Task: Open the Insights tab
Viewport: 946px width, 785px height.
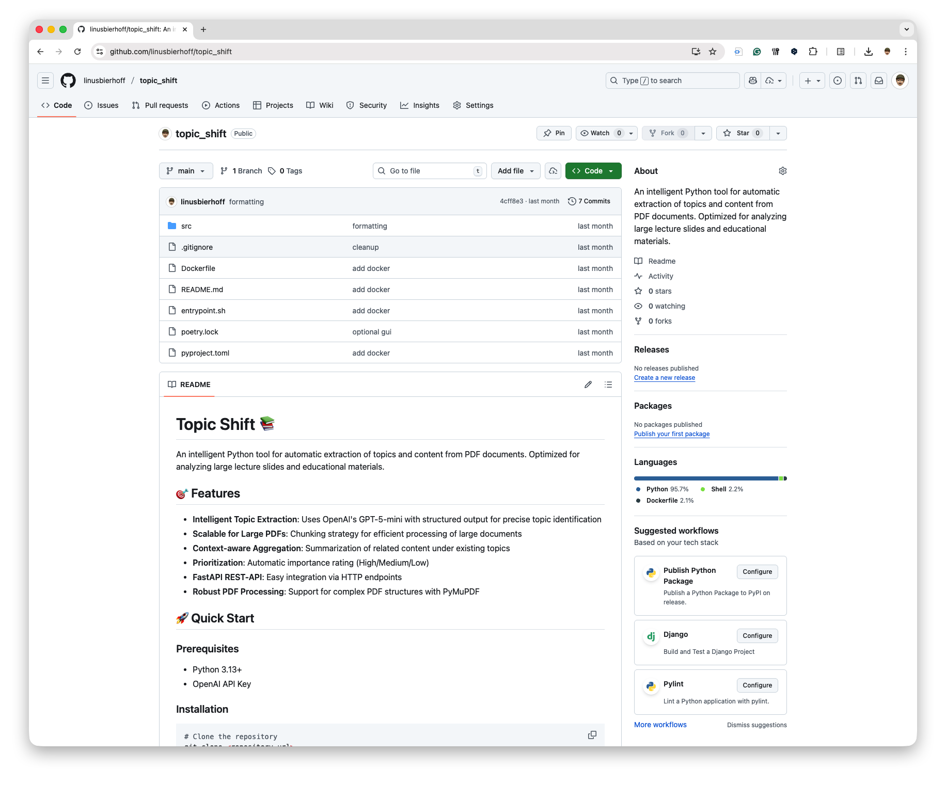Action: [420, 105]
